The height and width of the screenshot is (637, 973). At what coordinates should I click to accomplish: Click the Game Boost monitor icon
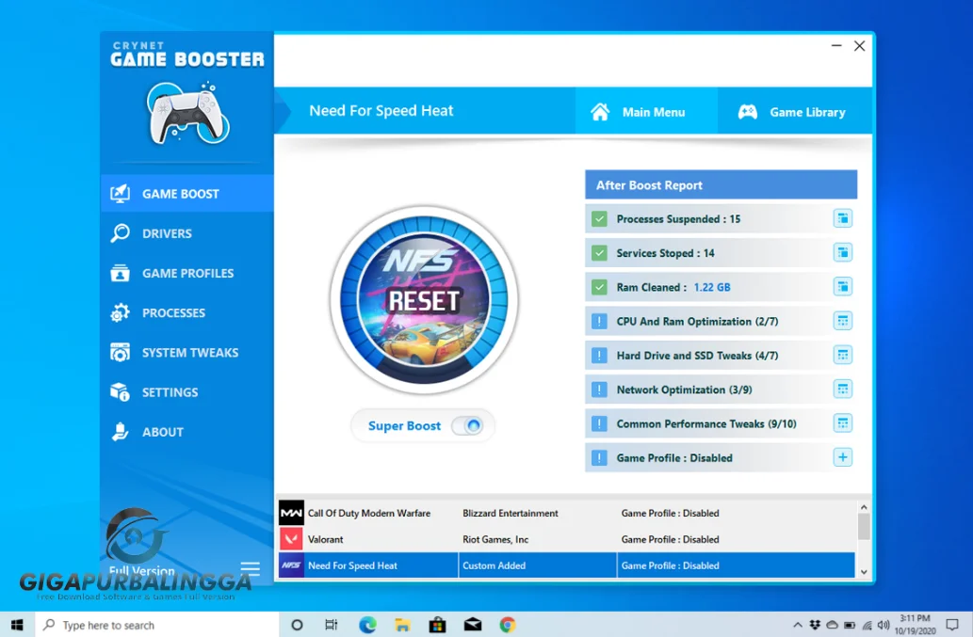[120, 193]
